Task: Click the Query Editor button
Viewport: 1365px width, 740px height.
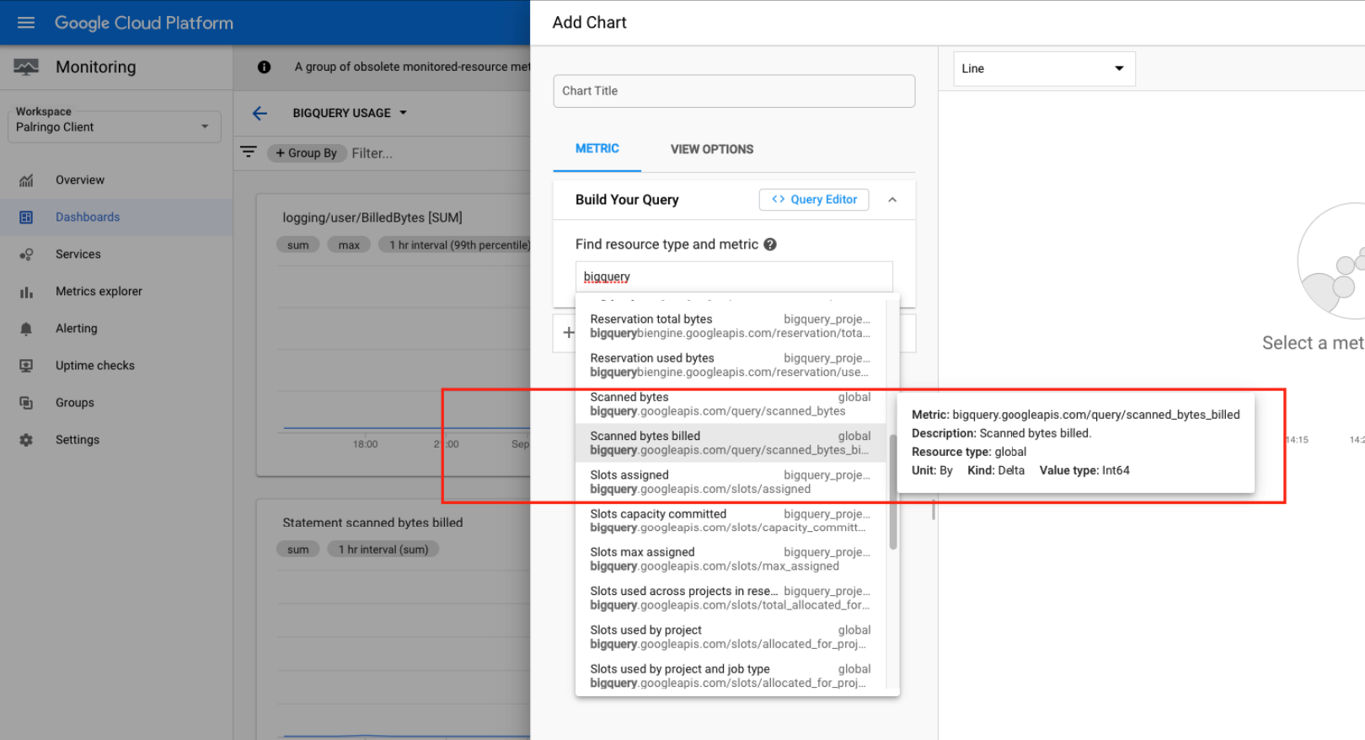Action: 814,200
